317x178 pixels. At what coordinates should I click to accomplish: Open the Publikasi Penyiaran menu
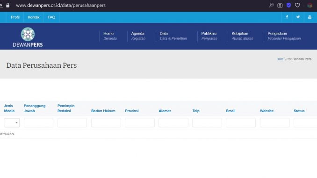[209, 36]
